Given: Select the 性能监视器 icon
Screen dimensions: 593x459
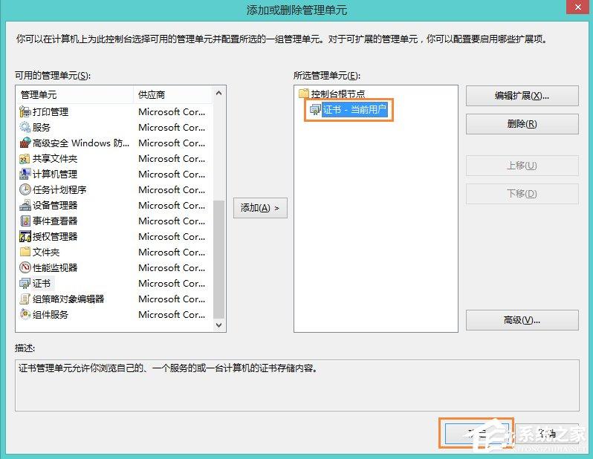Looking at the screenshot, I should coord(25,267).
